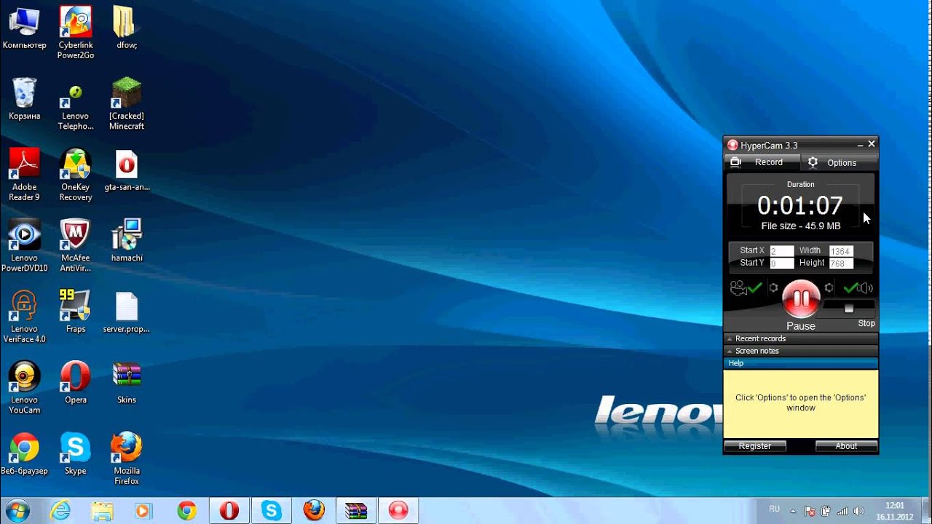Open audio settings gear right of Pause
This screenshot has width=932, height=524.
coord(829,288)
